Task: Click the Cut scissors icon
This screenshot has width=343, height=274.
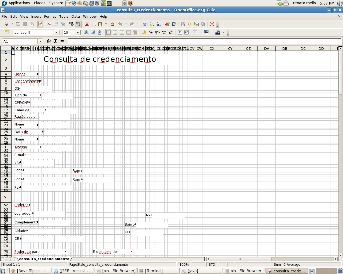Action: pos(87,24)
